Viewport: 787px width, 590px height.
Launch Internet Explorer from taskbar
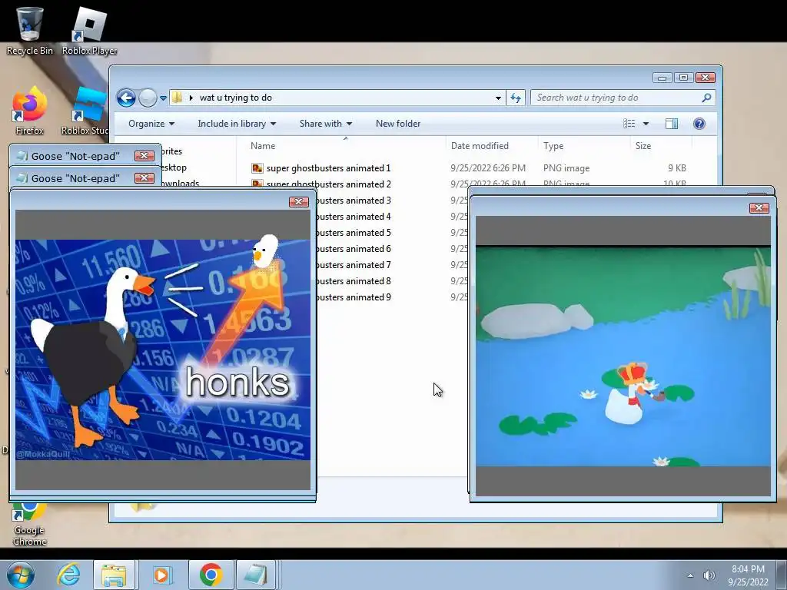68,575
